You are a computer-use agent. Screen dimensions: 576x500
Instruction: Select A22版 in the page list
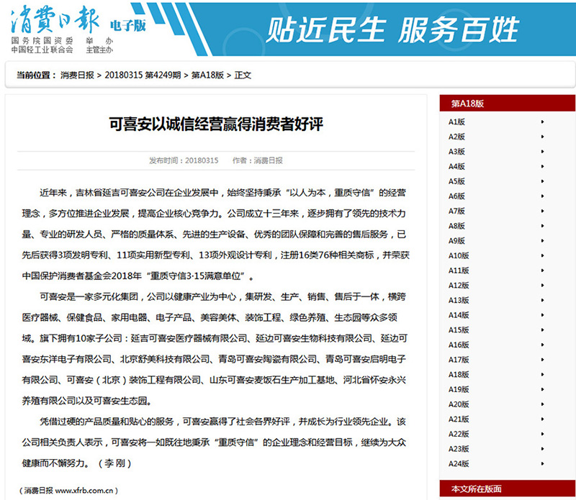459,435
